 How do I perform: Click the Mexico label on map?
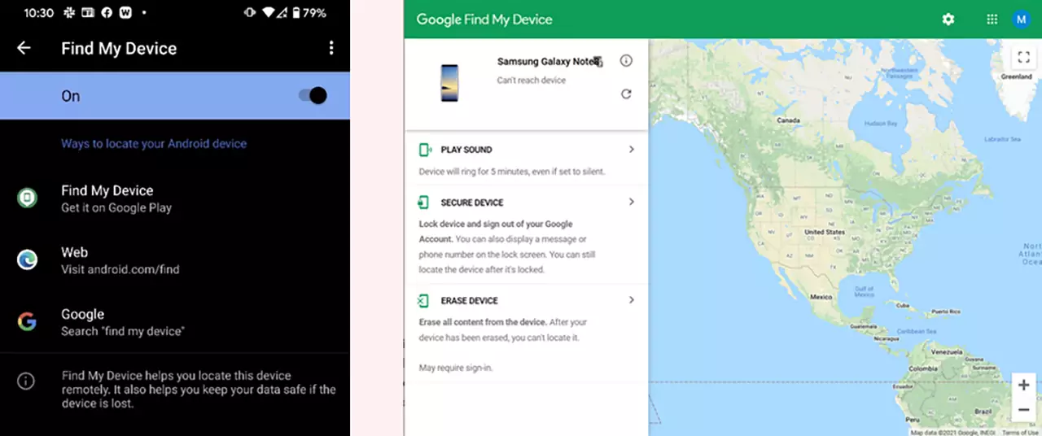(x=820, y=297)
